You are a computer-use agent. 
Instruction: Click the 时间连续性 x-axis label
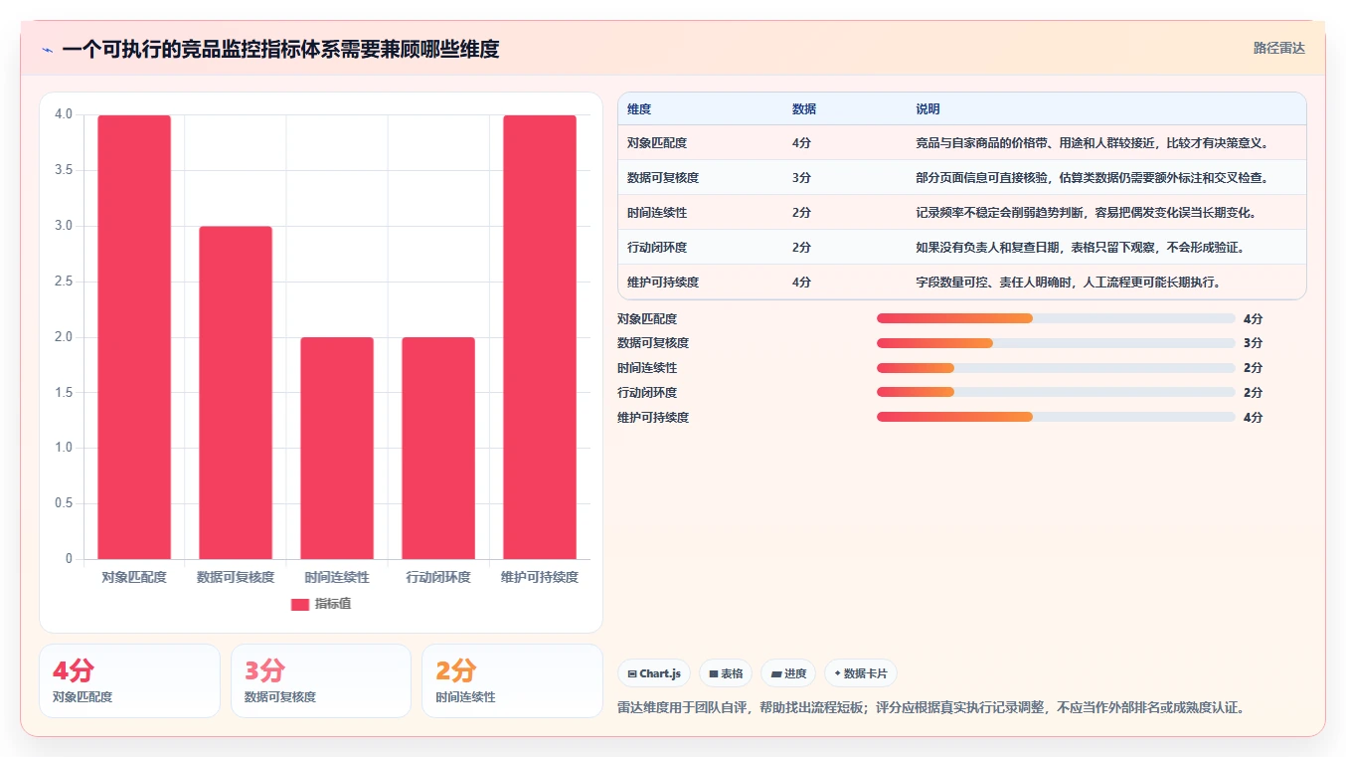337,577
